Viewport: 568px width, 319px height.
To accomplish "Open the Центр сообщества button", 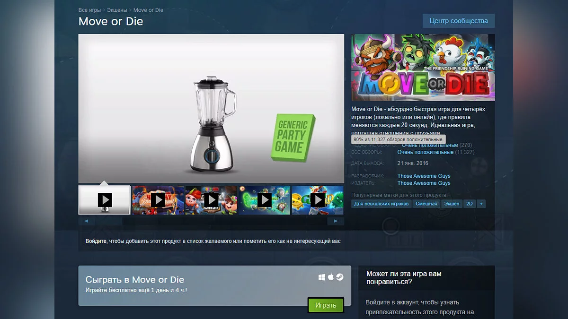I will [x=459, y=21].
